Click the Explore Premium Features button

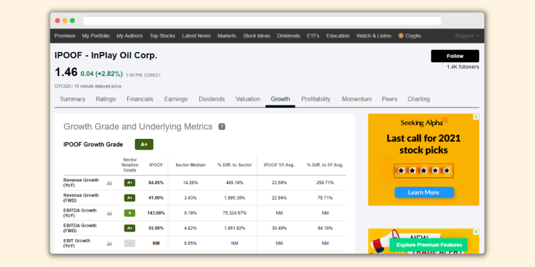coord(429,245)
